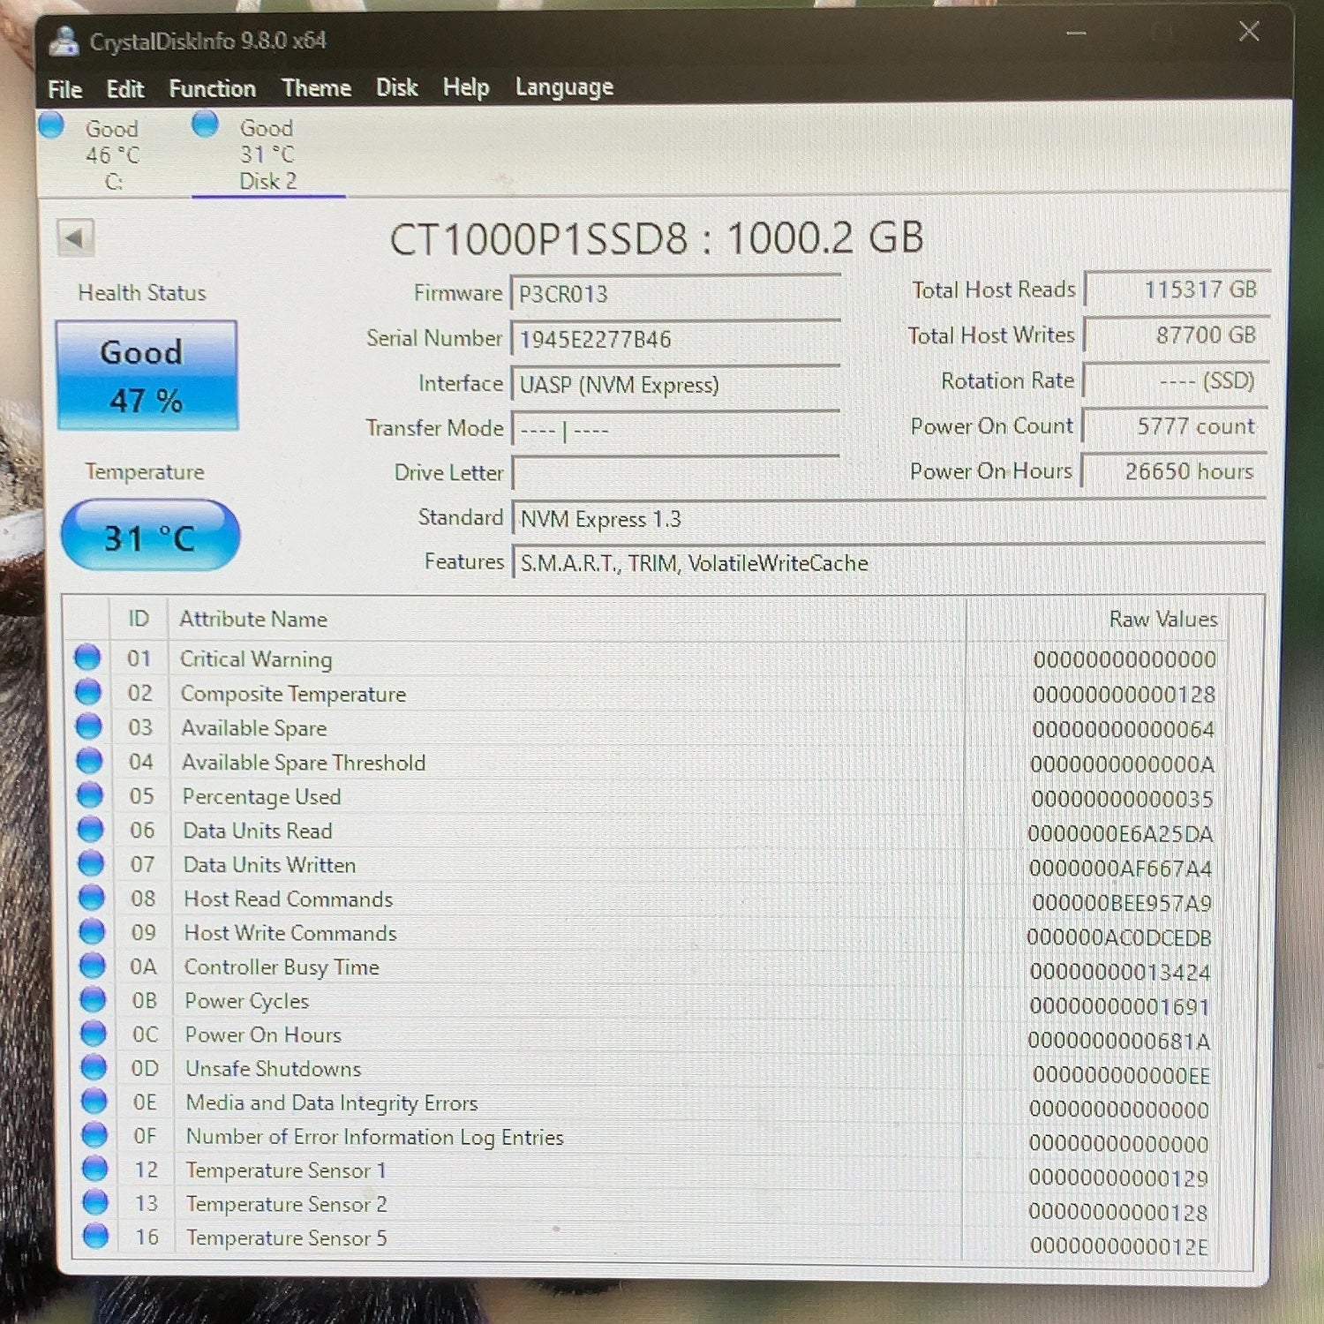Image resolution: width=1324 pixels, height=1324 pixels.
Task: Click the Transfer Mode field
Action: point(675,430)
